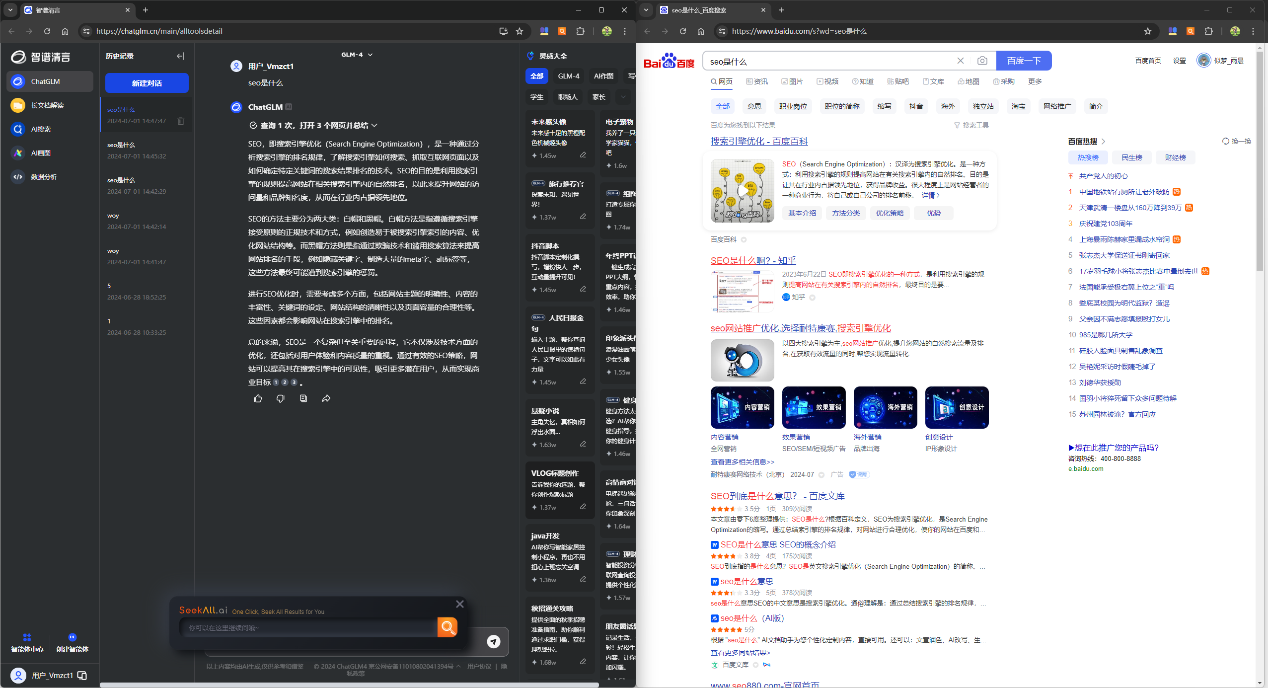Screen dimensions: 1268x688
Task: Switch to 视频 tab on Baidu
Action: [827, 81]
